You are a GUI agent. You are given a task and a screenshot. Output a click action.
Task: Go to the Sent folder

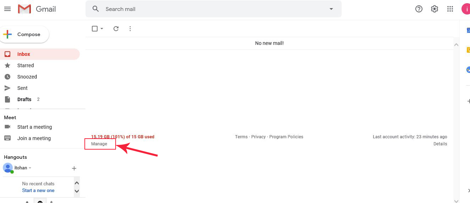point(22,88)
